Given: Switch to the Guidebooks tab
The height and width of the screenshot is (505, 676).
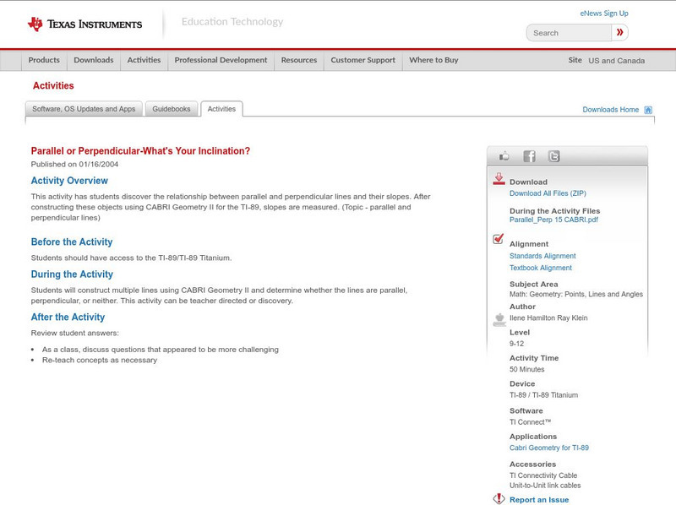Looking at the screenshot, I should pyautogui.click(x=172, y=109).
